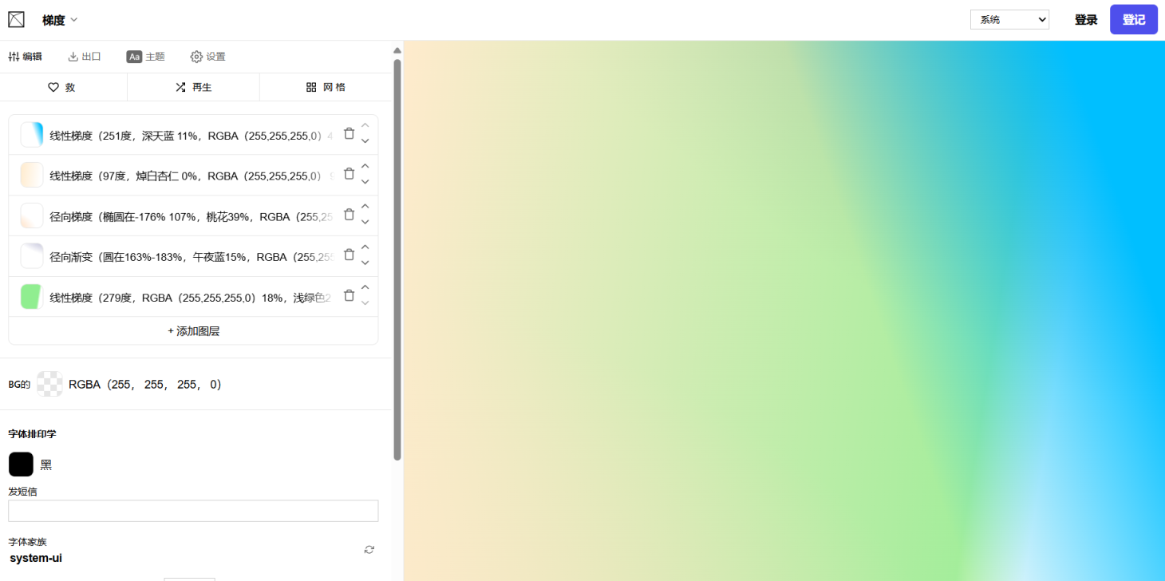Click the 发短信 text input field

pyautogui.click(x=193, y=511)
